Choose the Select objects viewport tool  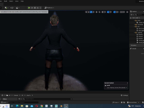click(x=86, y=12)
